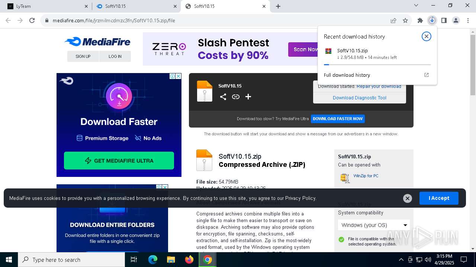The image size is (476, 267).
Task: Click Repair your download link
Action: click(379, 86)
